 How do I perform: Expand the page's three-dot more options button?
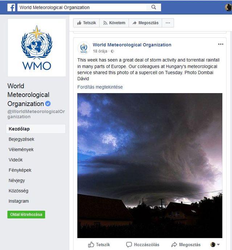[168, 23]
